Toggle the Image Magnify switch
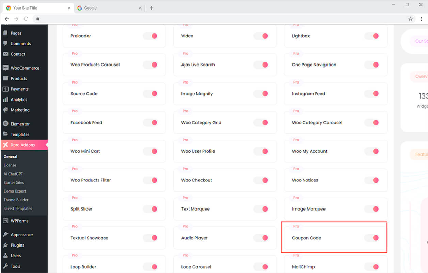This screenshot has height=273, width=428. pyautogui.click(x=261, y=94)
